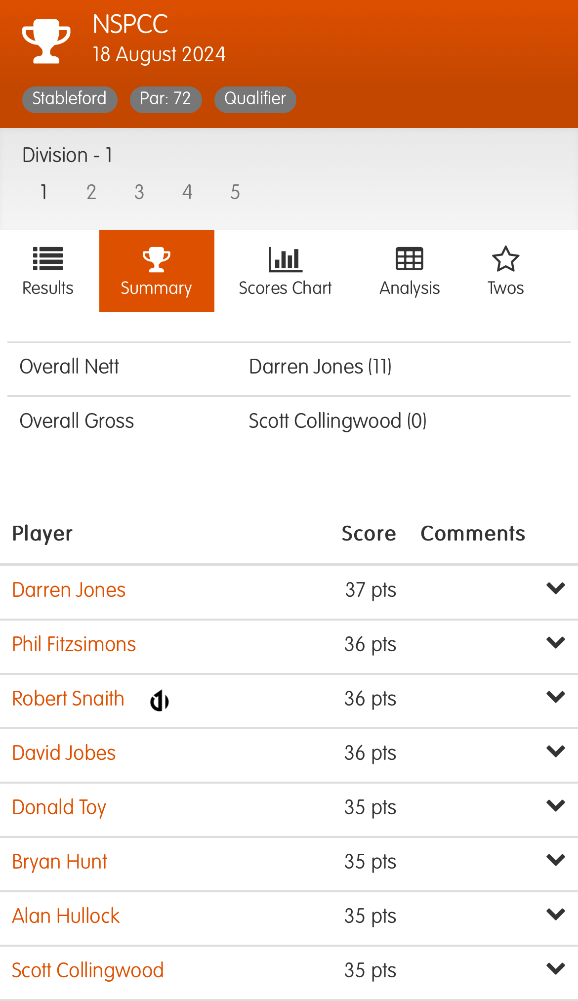Open the Analysis grid icon
This screenshot has width=578, height=1001.
[410, 259]
